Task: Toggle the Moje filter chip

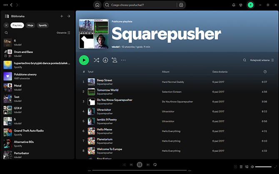Action: pyautogui.click(x=30, y=25)
